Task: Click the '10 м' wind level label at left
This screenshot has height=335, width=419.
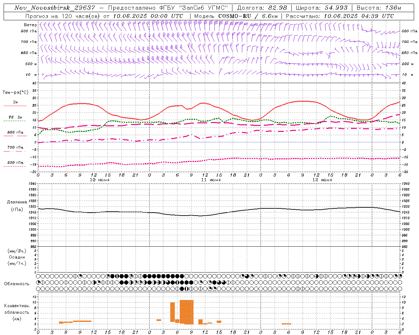Action: (x=31, y=75)
